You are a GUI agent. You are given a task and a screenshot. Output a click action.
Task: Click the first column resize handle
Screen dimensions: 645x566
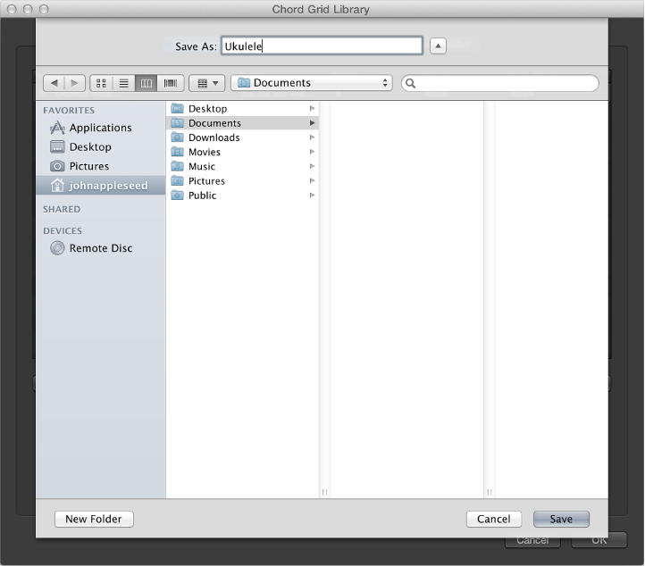pyautogui.click(x=324, y=492)
